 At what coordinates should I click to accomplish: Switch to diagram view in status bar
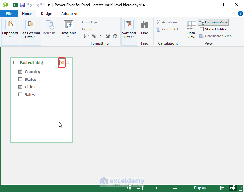click(x=233, y=188)
